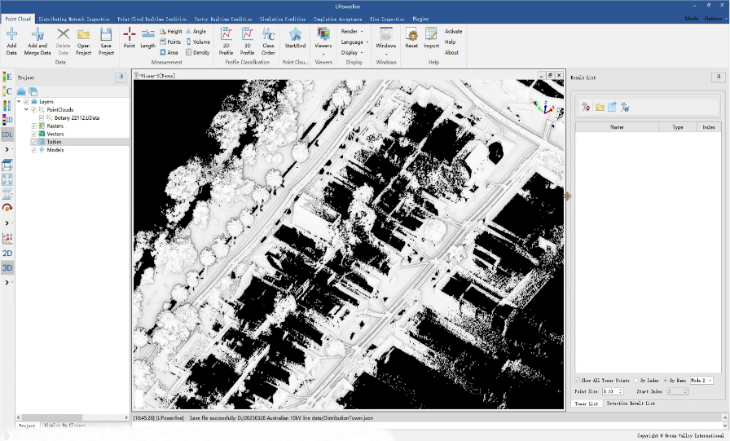This screenshot has height=441, width=730.
Task: Click the Point Size input field
Action: point(611,392)
